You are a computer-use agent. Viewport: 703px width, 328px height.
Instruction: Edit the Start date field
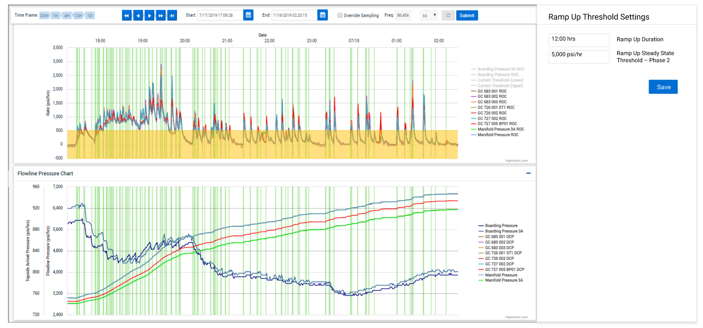tap(220, 15)
